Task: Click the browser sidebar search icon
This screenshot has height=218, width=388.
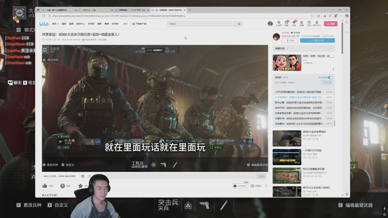Action: [x=347, y=22]
